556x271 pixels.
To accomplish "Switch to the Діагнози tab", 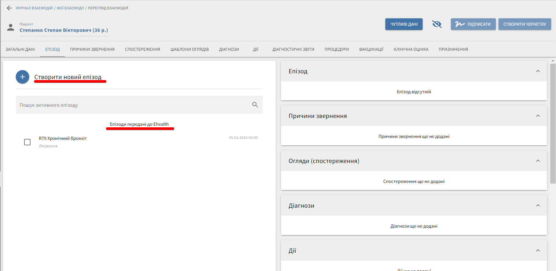I will pos(229,50).
